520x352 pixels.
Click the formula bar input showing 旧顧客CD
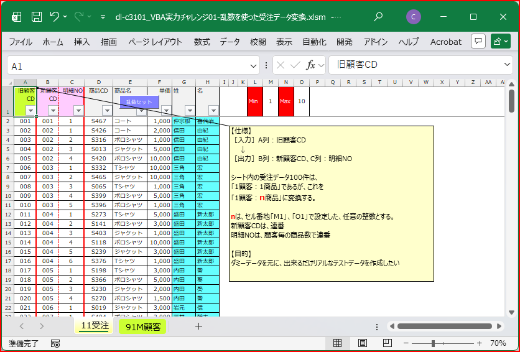417,65
